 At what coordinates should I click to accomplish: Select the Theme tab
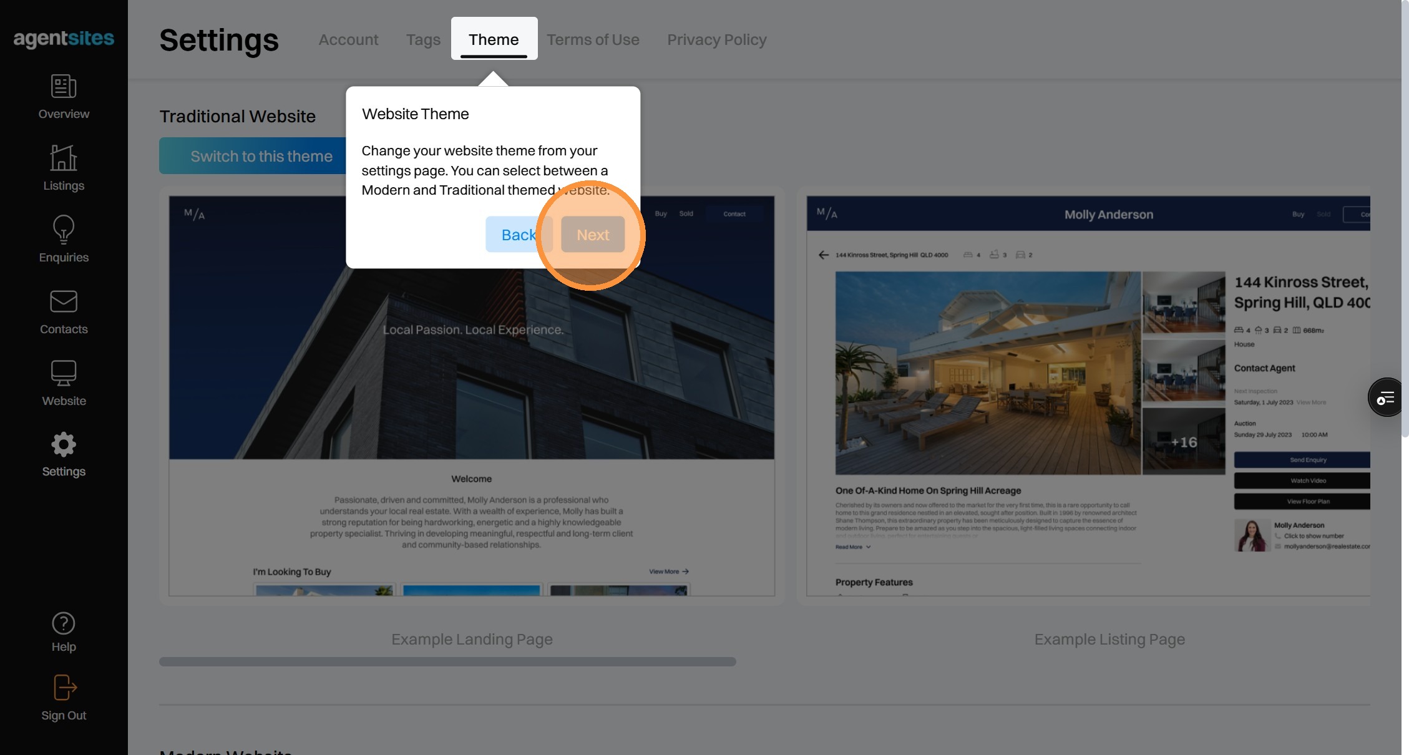pyautogui.click(x=494, y=39)
